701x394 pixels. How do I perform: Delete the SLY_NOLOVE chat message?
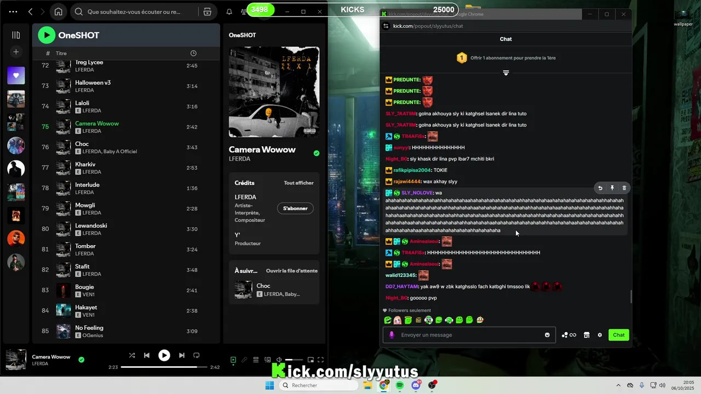pos(624,188)
